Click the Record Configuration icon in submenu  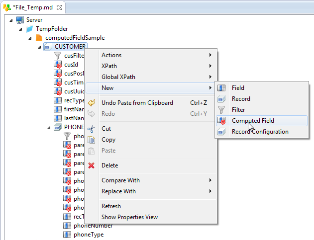pos(222,132)
